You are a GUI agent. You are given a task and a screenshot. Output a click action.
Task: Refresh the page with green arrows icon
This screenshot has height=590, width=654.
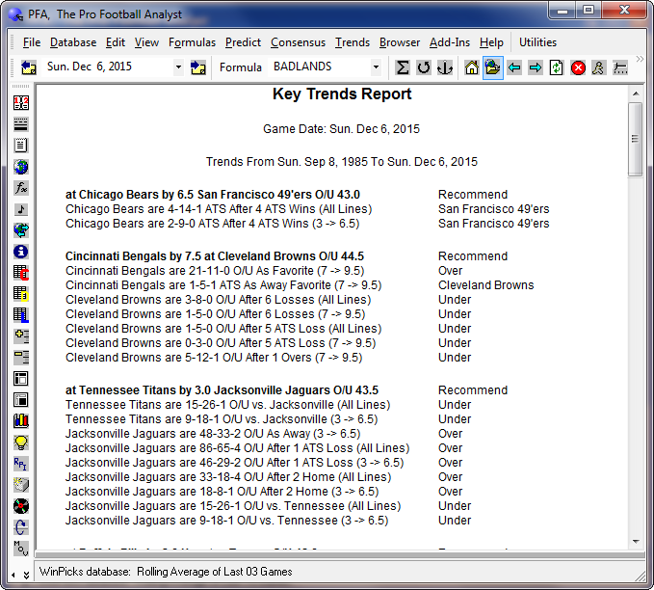click(557, 67)
